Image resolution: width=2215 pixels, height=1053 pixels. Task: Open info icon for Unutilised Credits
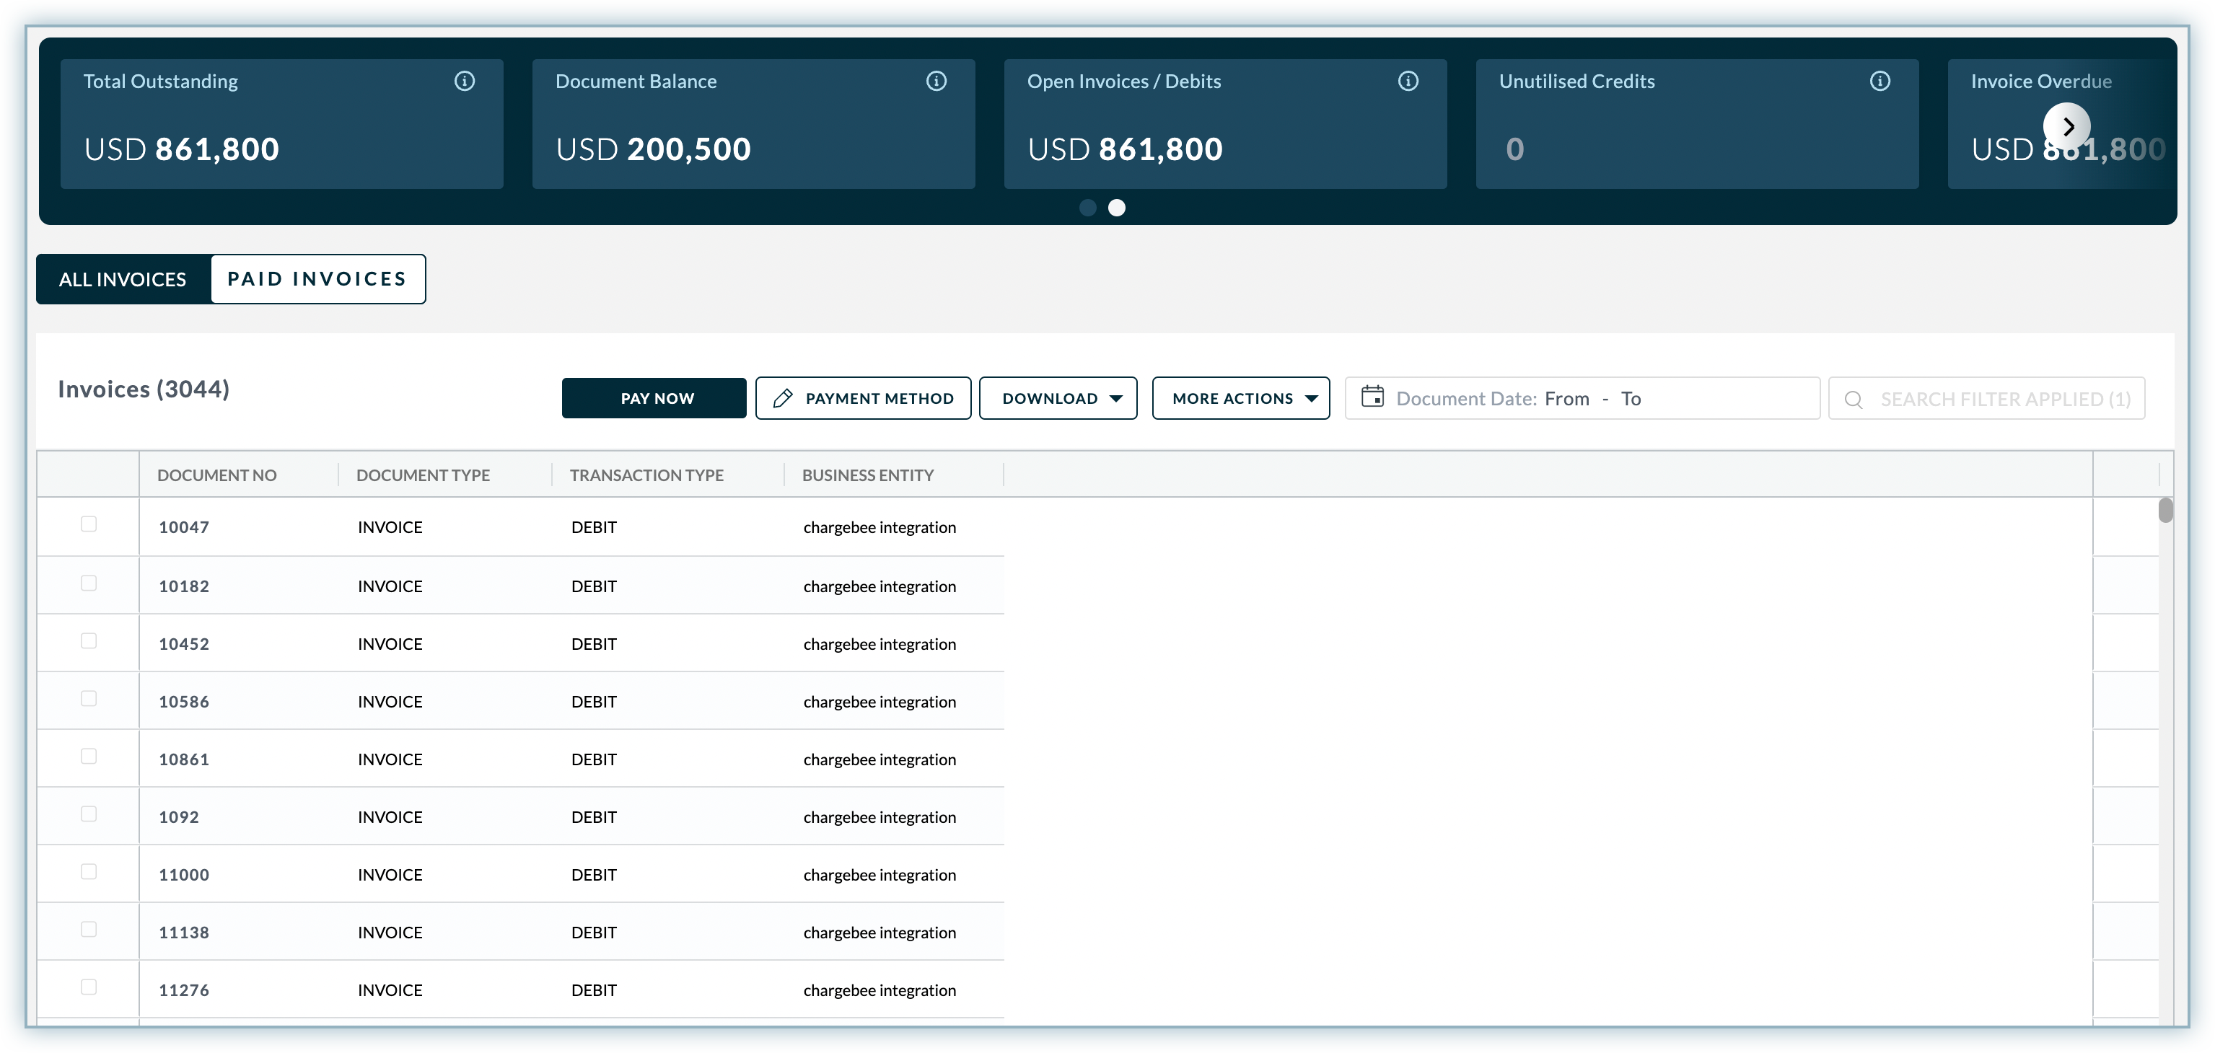coord(1880,81)
